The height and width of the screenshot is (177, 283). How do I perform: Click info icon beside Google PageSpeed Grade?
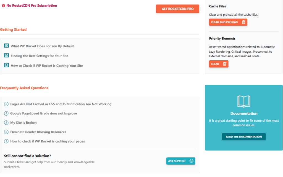tap(6, 113)
